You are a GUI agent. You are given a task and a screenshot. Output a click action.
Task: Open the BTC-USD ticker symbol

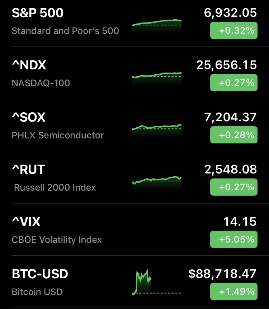click(x=40, y=274)
